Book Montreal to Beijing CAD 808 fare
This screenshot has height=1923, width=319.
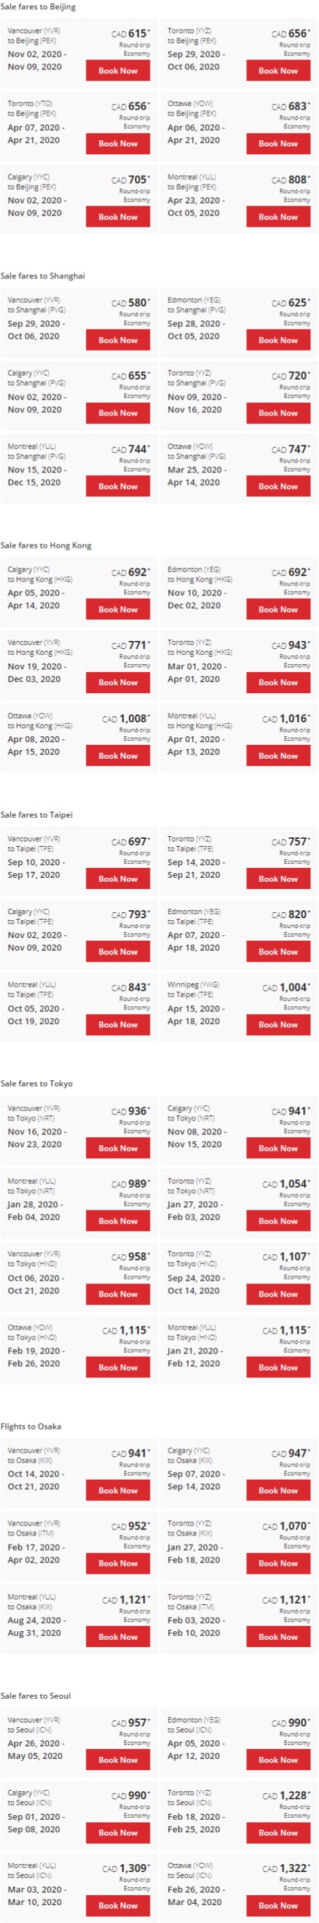tap(278, 217)
